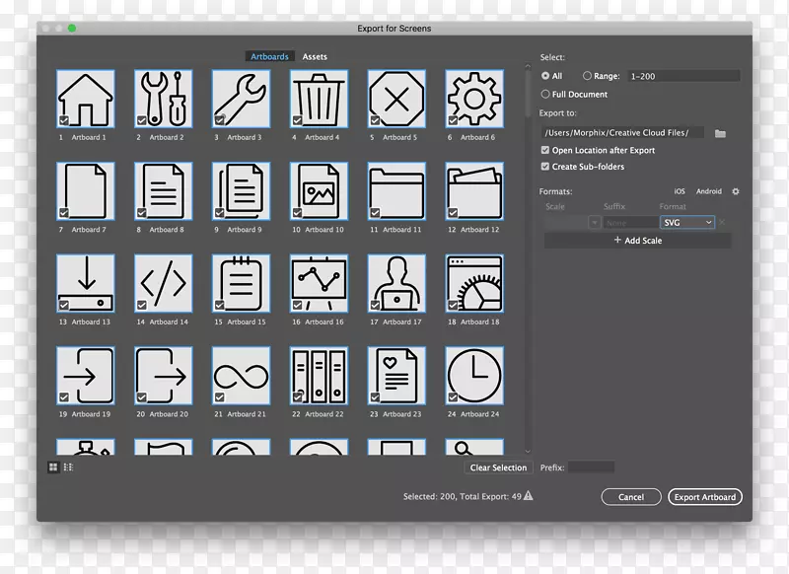Select the All radio button
The height and width of the screenshot is (574, 789).
pyautogui.click(x=545, y=76)
